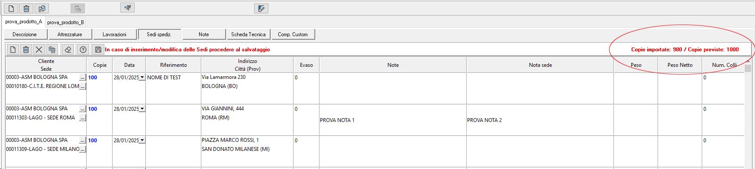Click the PROVA NOTA 1 note cell
This screenshot has height=169, width=755.
coord(393,120)
